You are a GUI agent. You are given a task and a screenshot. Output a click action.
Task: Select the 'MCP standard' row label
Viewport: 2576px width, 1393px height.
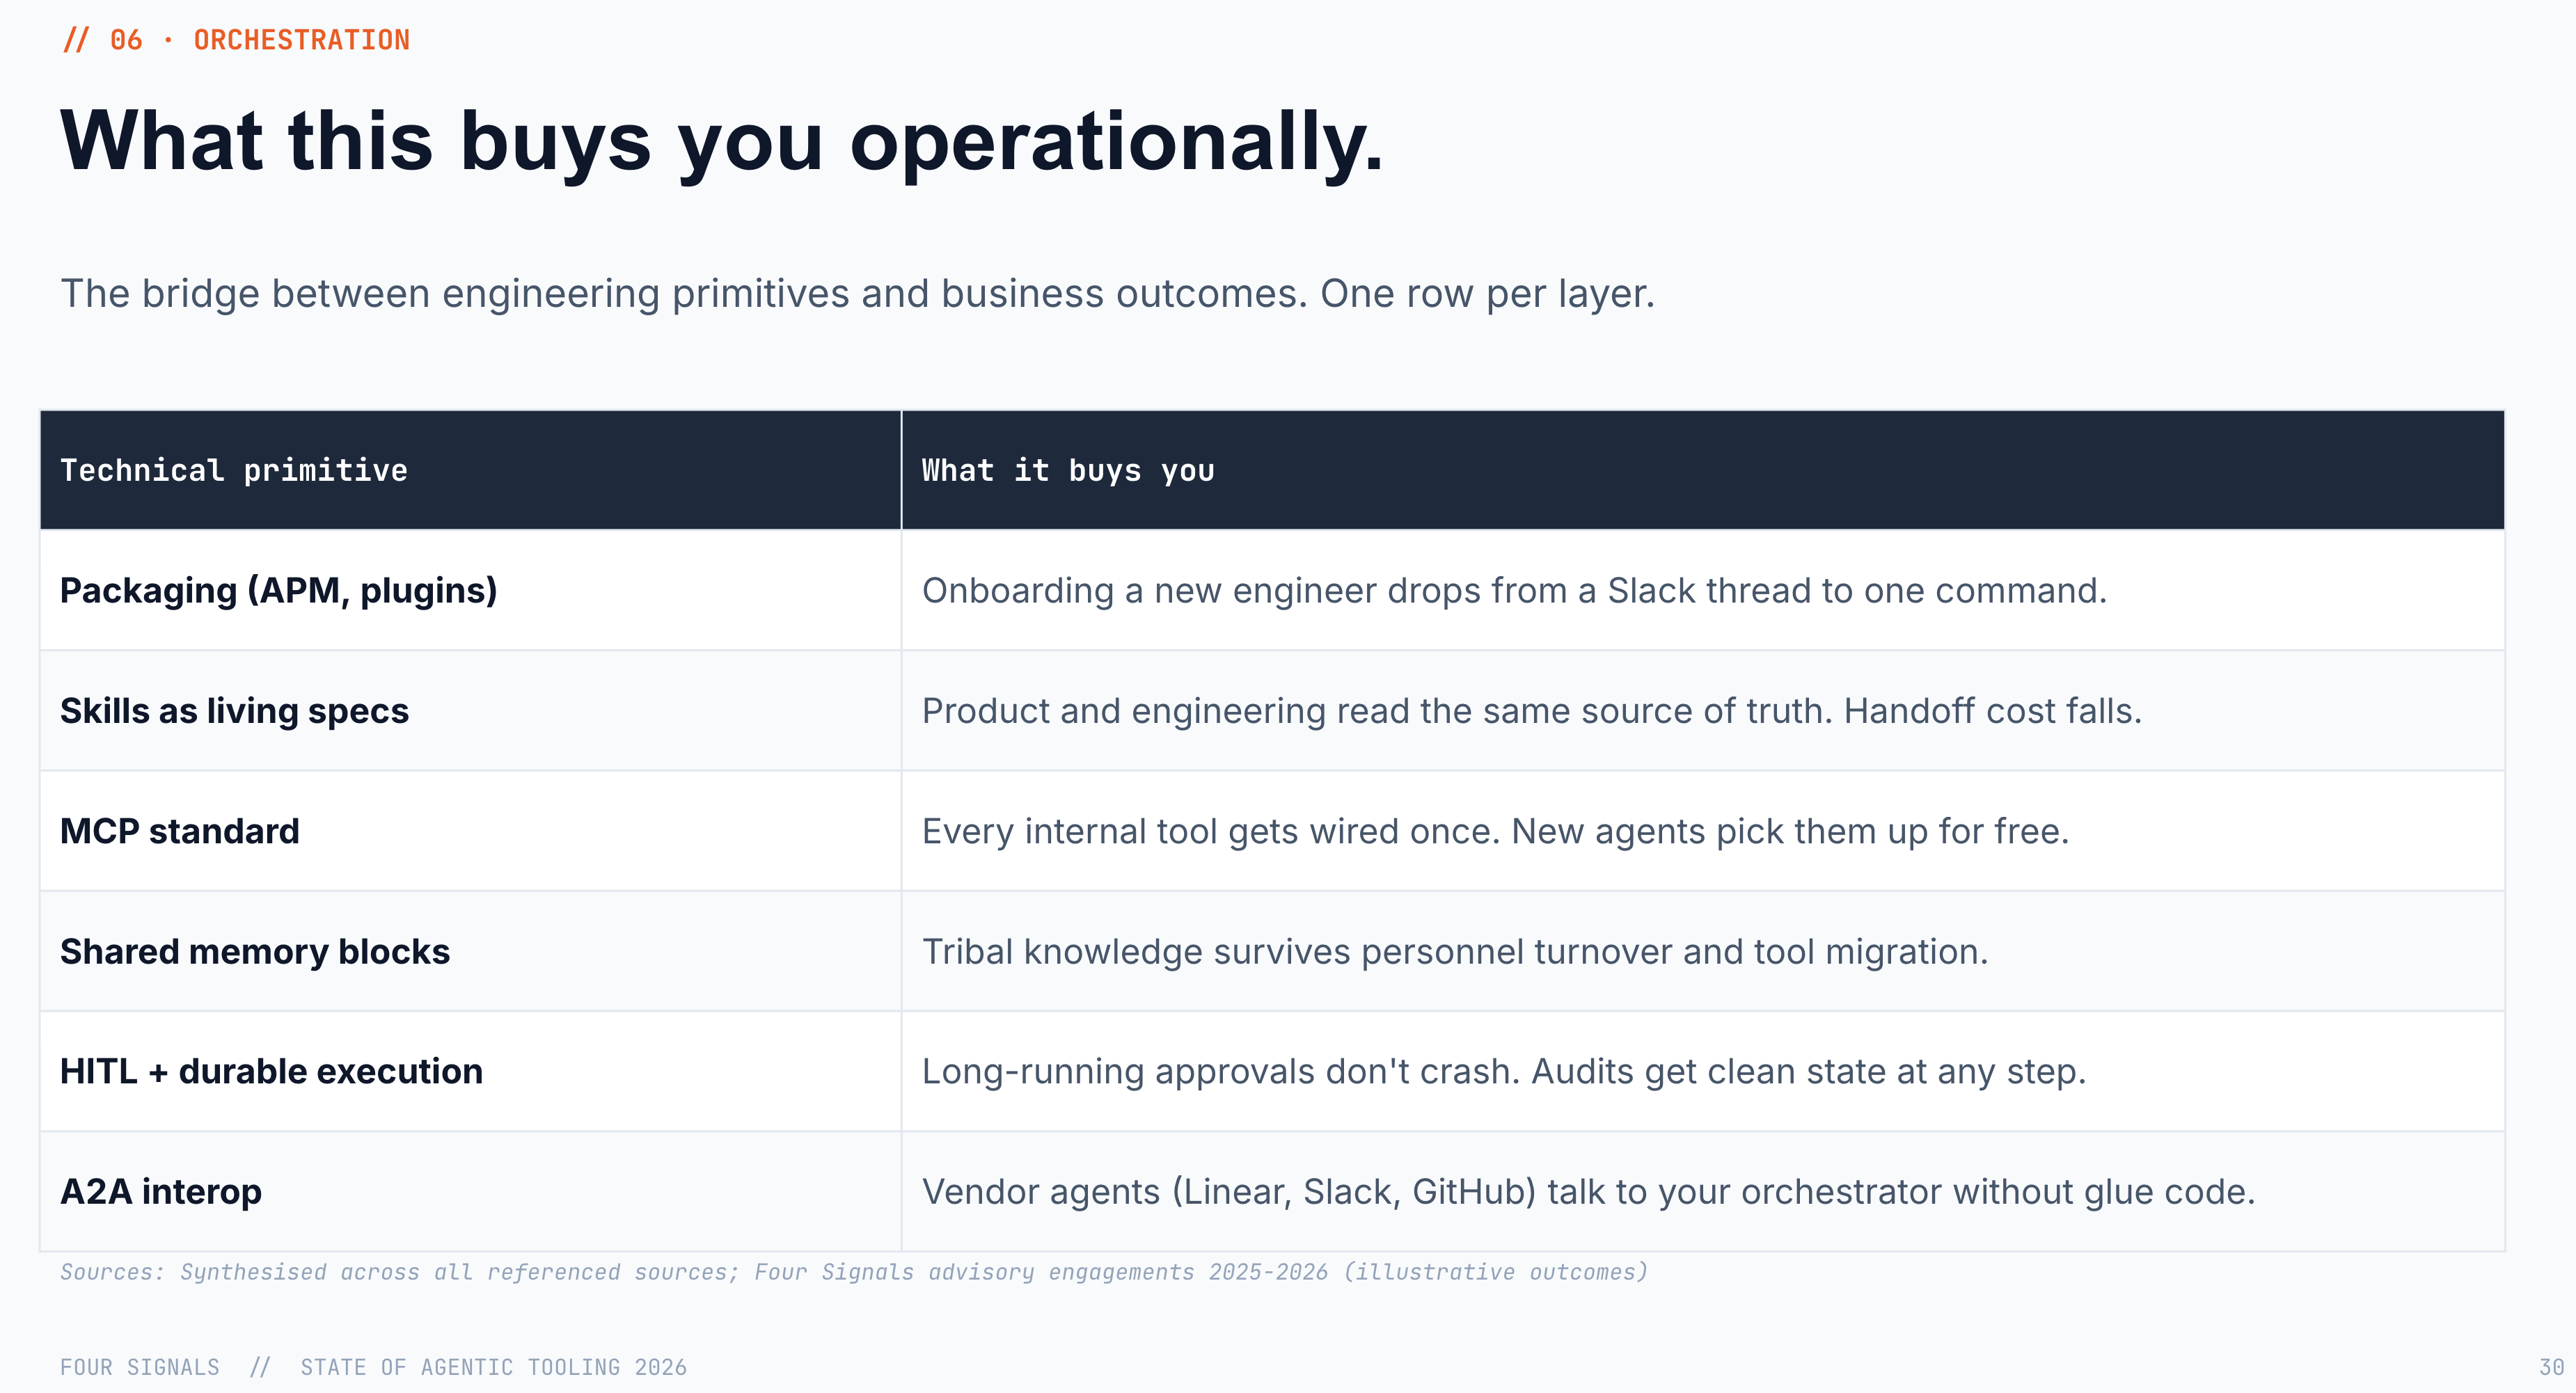pos(180,831)
